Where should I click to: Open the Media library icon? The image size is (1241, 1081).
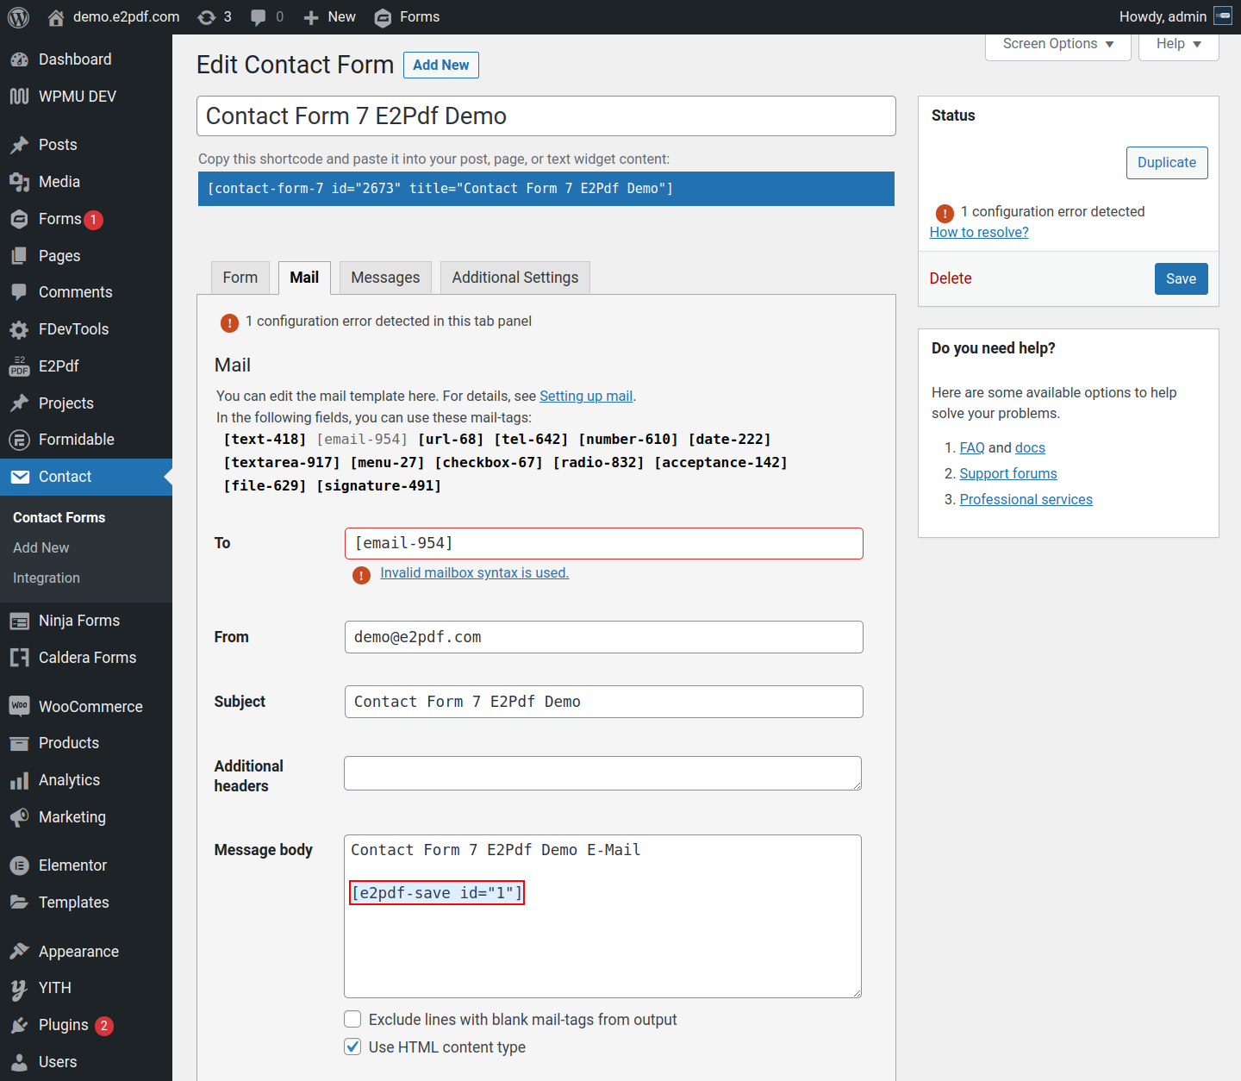coord(19,182)
